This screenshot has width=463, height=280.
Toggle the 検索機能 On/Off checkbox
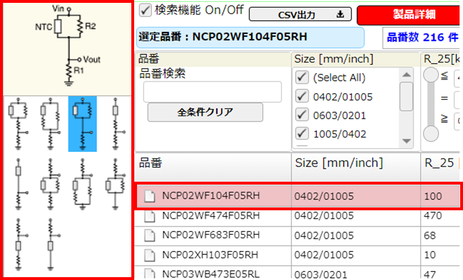[x=145, y=10]
